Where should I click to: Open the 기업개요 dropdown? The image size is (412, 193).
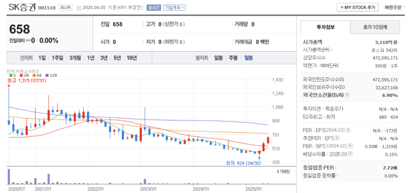point(174,7)
